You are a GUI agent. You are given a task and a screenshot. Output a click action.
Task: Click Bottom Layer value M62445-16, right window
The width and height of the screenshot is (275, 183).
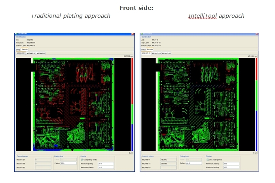point(156,45)
